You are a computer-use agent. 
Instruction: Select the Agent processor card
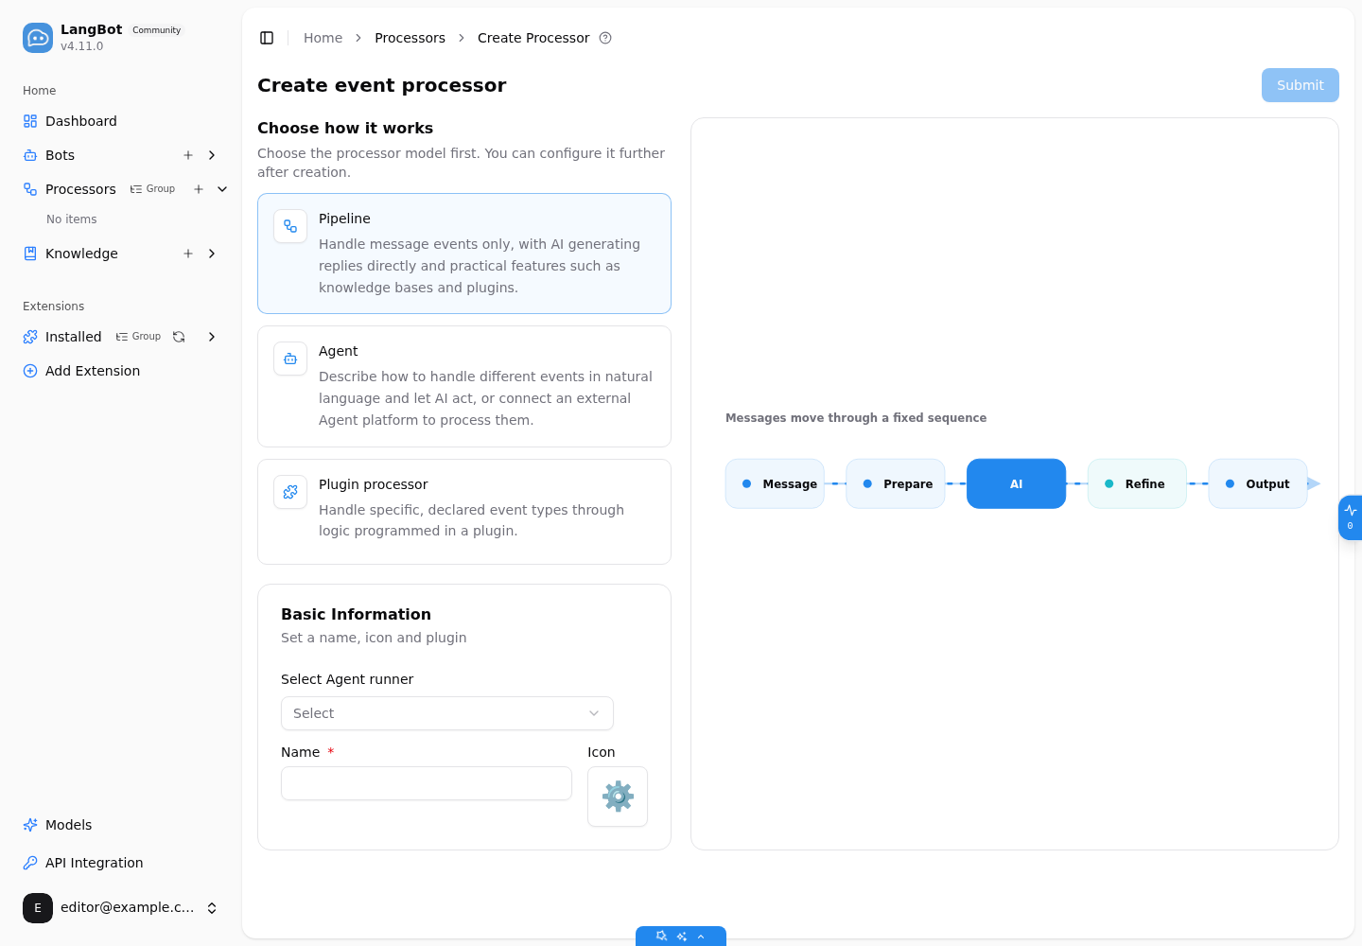tap(464, 386)
